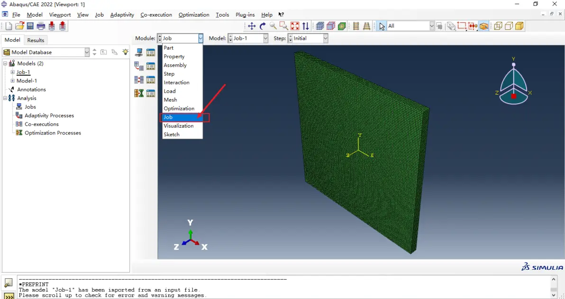The height and width of the screenshot is (299, 565).
Task: Expand the Job-1 tree node
Action: (13, 72)
